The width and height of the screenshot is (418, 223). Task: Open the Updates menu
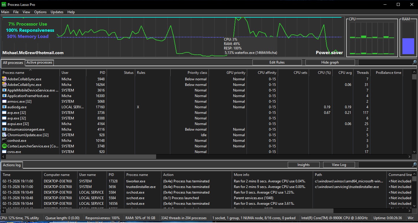click(x=57, y=12)
